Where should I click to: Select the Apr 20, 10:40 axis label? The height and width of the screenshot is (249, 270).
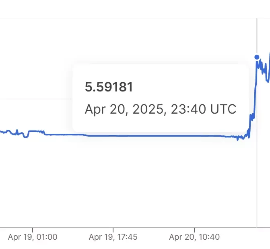click(194, 237)
